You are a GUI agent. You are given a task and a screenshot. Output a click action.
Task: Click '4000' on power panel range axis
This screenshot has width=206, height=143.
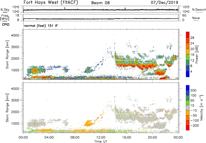point(15,35)
